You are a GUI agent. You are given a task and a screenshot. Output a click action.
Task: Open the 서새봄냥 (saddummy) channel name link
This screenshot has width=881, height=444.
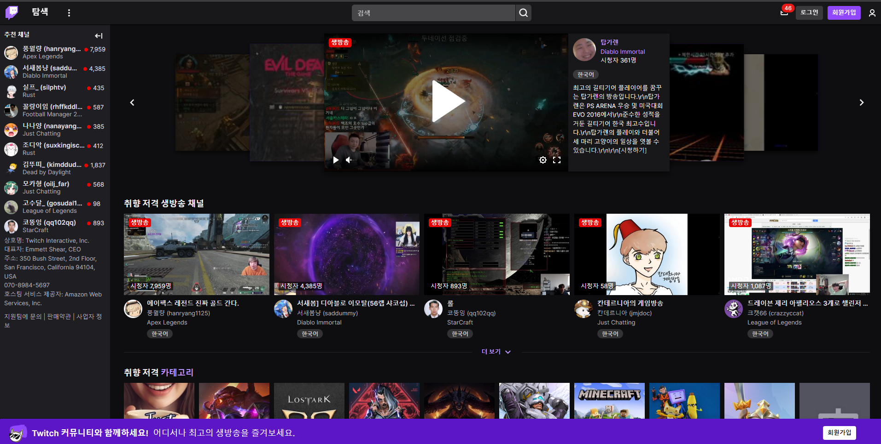pos(327,313)
